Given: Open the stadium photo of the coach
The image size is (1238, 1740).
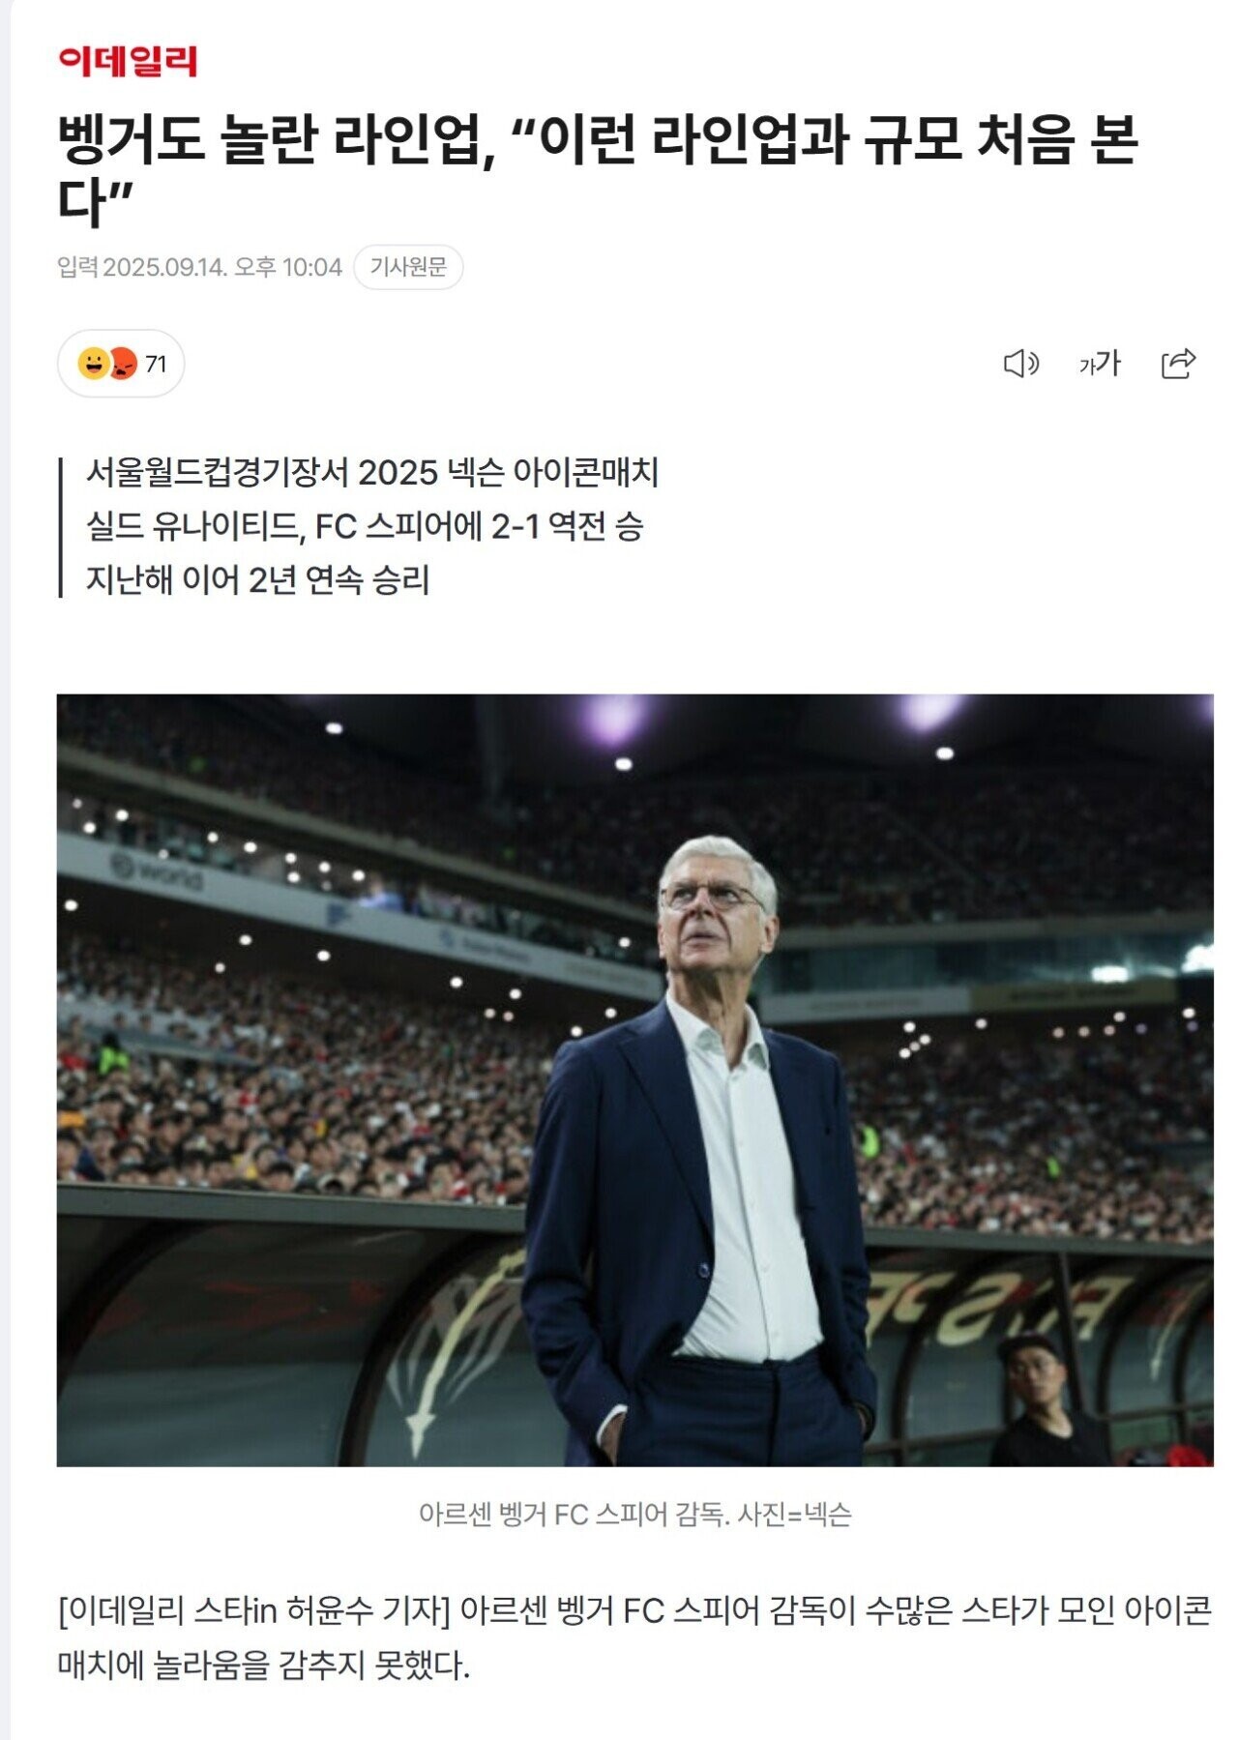Looking at the screenshot, I should tap(634, 1079).
